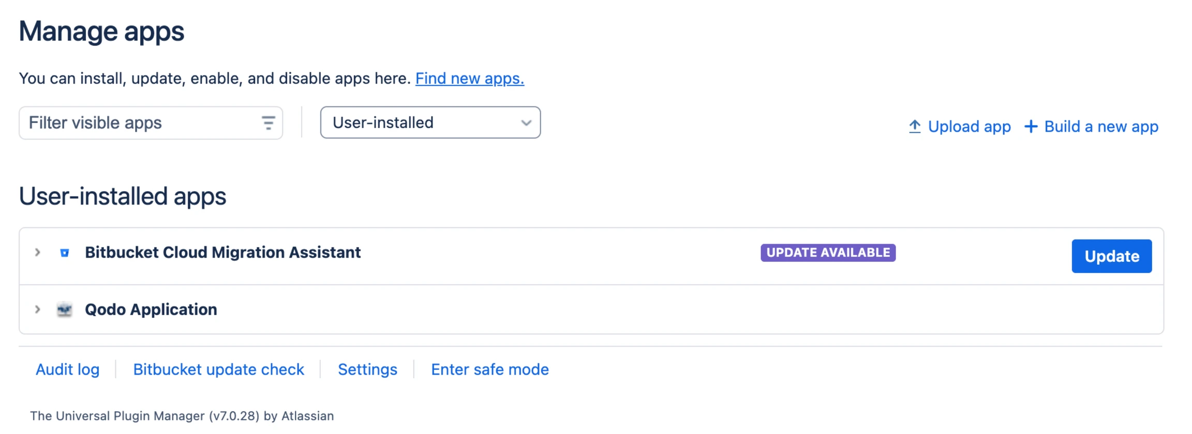Expand the Qodo Application row
Viewport: 1192px width, 434px height.
pyautogui.click(x=37, y=309)
